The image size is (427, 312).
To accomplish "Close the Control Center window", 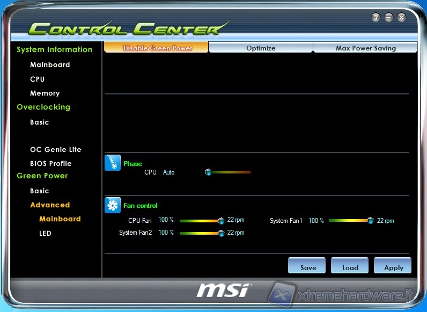I will (401, 18).
